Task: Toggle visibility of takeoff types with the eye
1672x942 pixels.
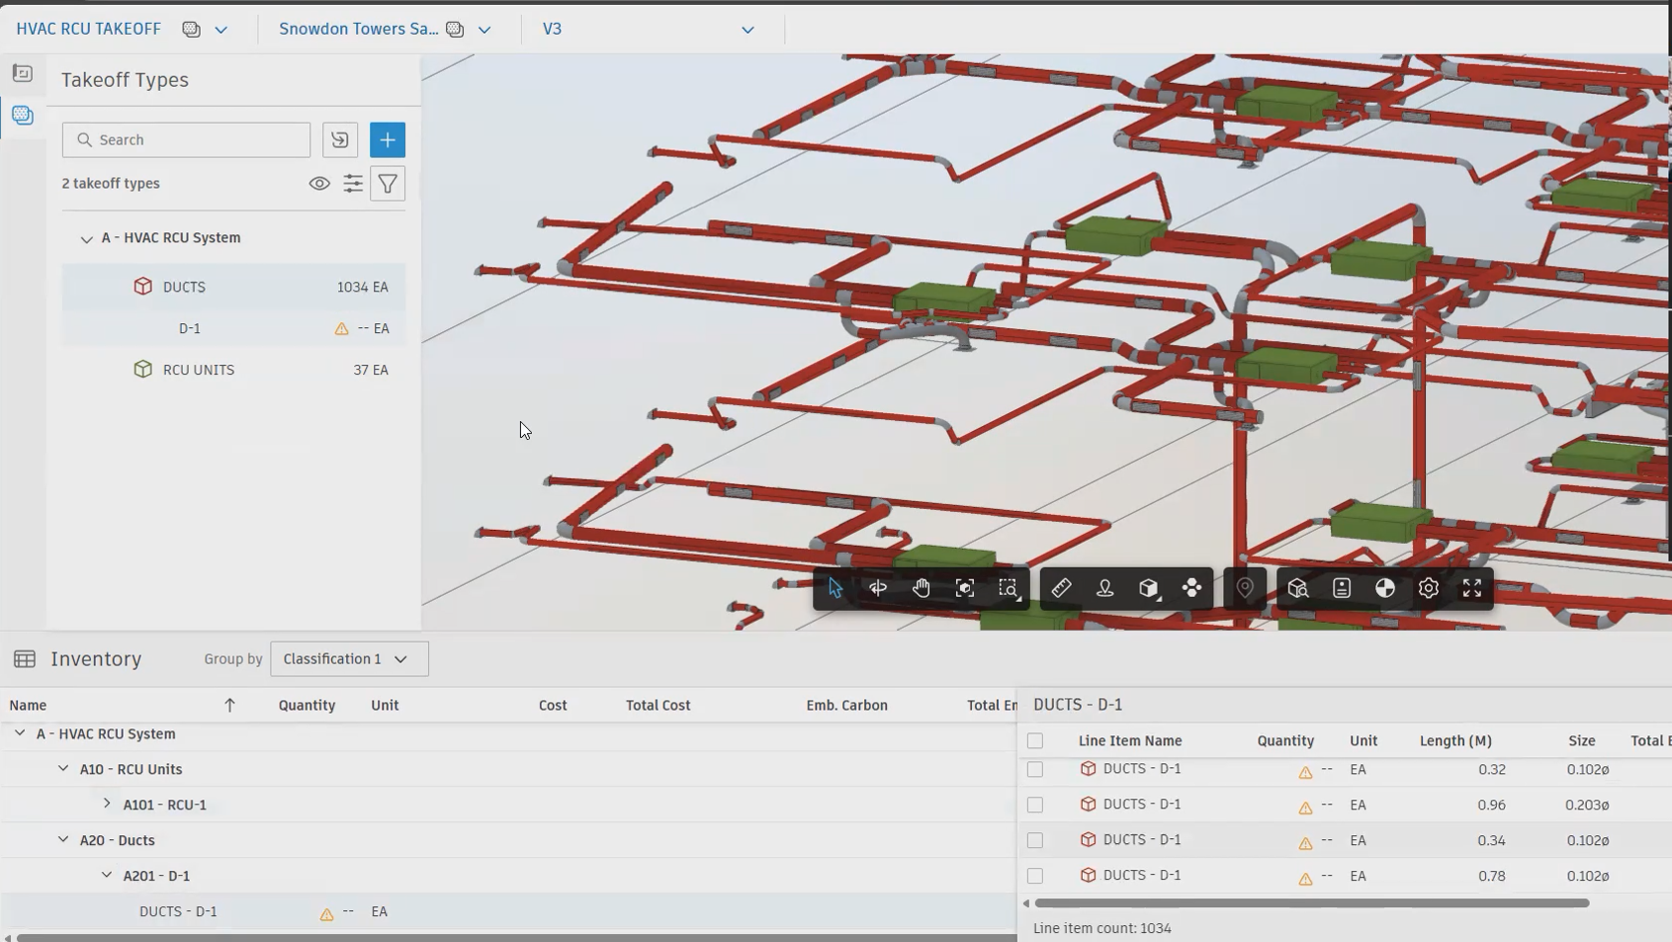Action: (318, 183)
